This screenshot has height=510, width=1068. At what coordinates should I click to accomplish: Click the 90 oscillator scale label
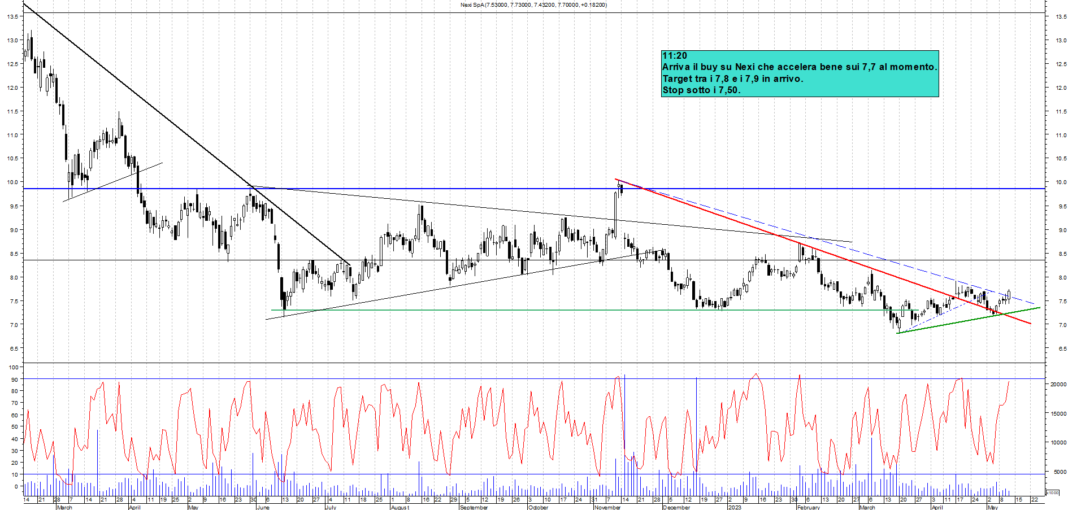(14, 380)
